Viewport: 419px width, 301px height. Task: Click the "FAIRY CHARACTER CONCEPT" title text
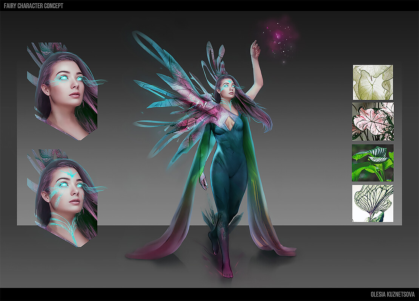pos(34,6)
